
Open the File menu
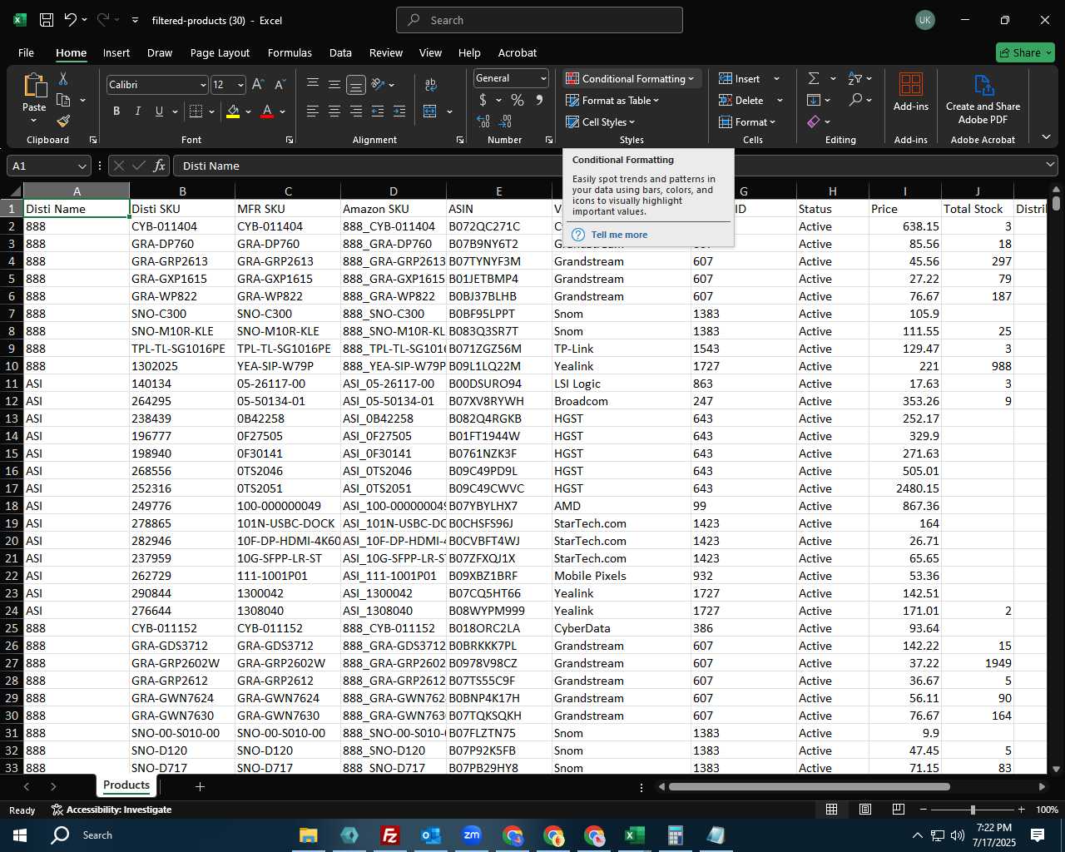click(26, 52)
